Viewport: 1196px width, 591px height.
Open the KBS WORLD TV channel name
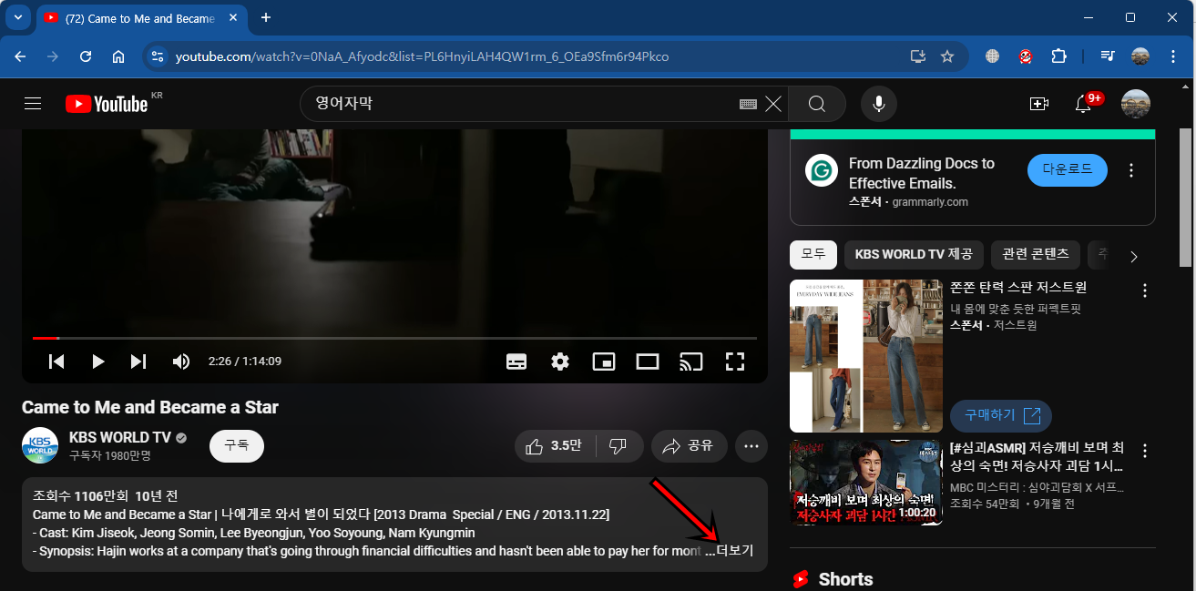click(x=120, y=437)
